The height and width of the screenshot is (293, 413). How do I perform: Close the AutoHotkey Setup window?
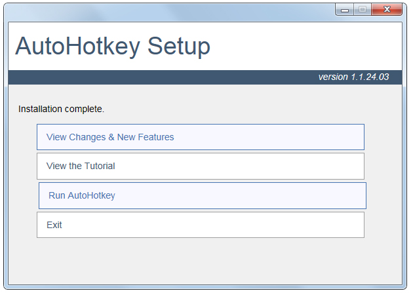[387, 9]
